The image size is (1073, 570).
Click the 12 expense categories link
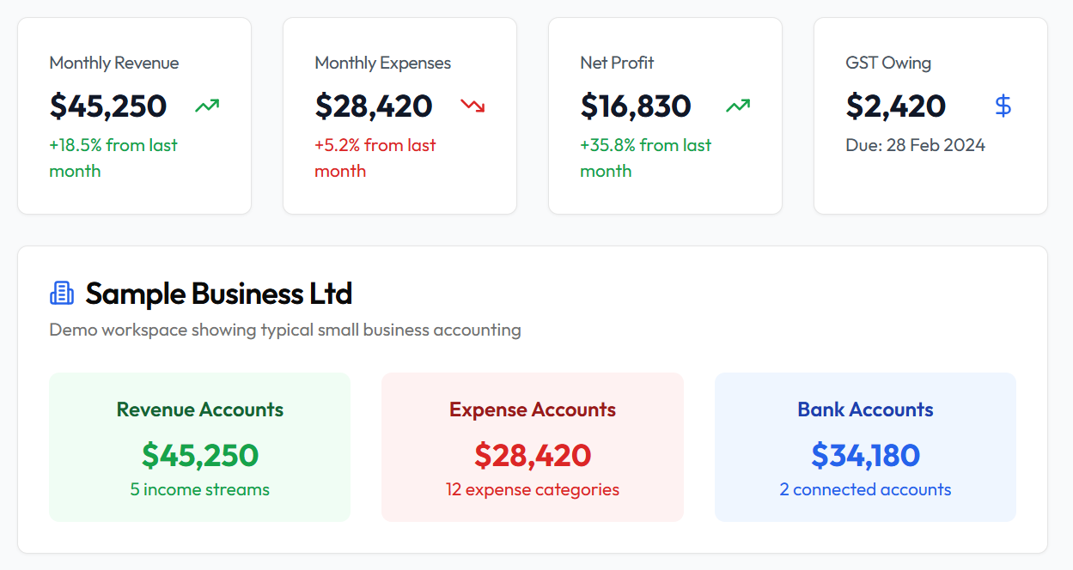click(532, 488)
